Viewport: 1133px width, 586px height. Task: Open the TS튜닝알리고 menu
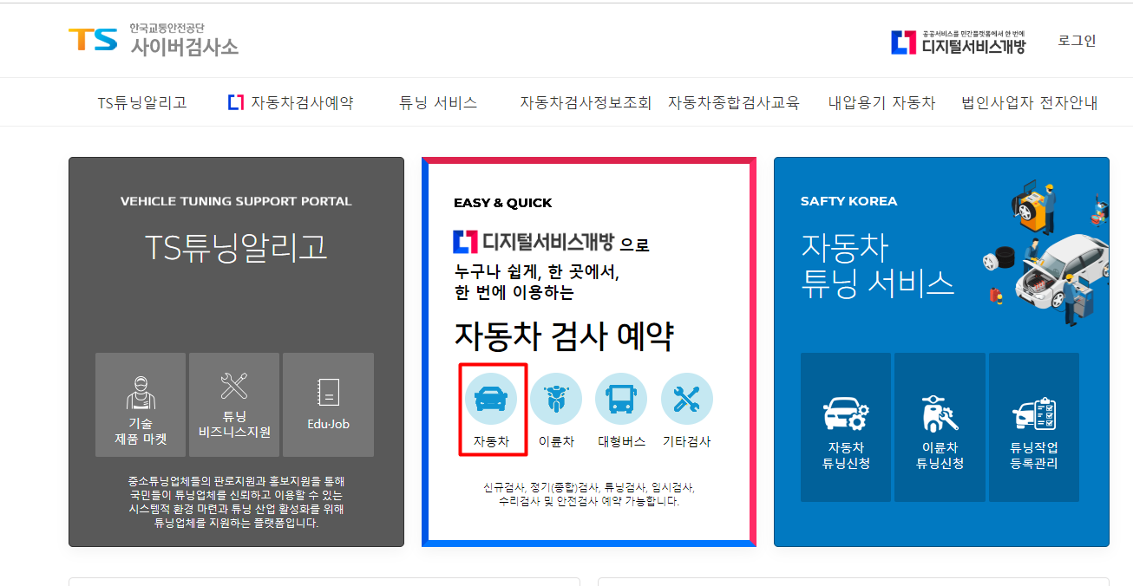pos(142,102)
